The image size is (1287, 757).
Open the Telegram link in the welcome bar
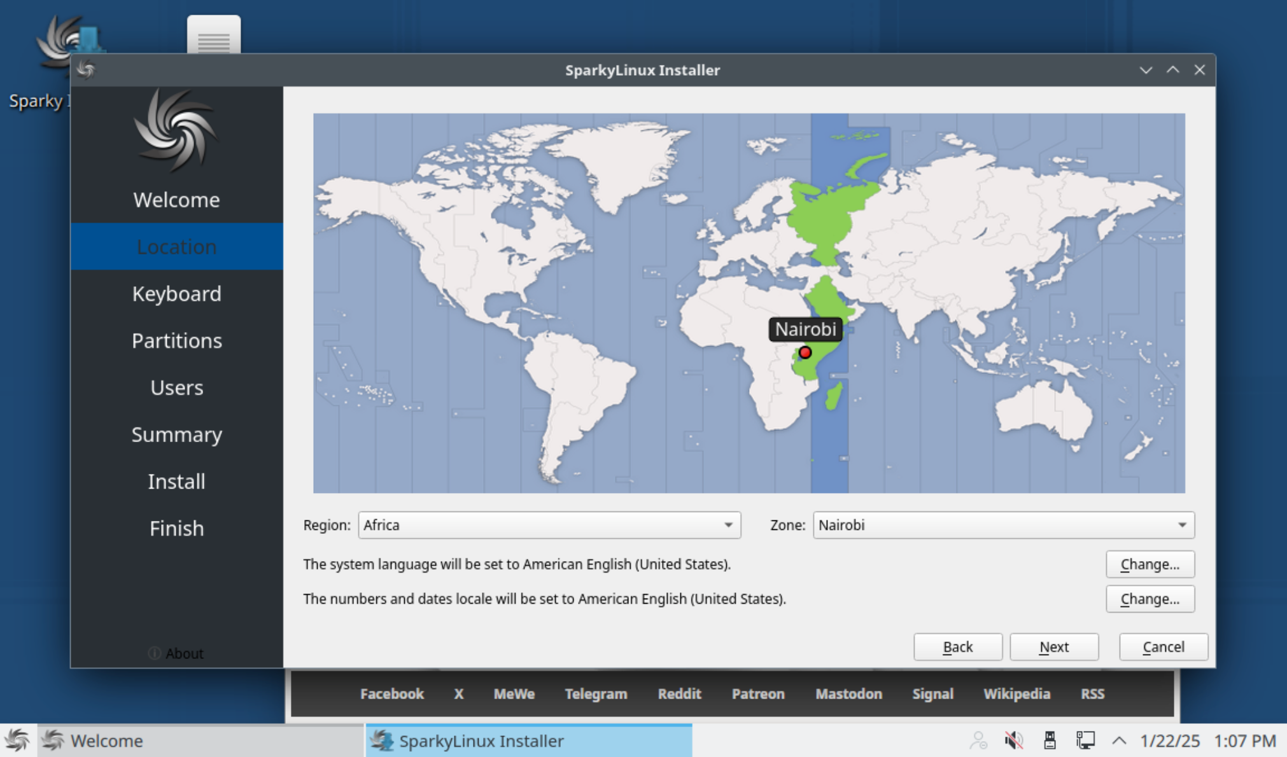click(x=596, y=694)
